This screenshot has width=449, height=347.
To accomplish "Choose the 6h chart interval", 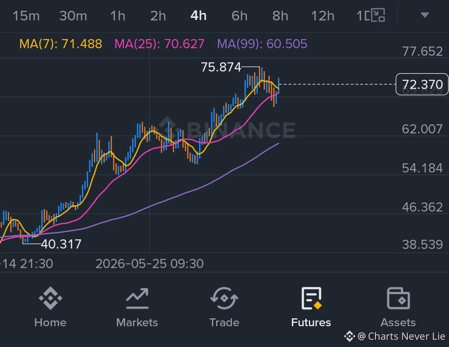I will (239, 16).
